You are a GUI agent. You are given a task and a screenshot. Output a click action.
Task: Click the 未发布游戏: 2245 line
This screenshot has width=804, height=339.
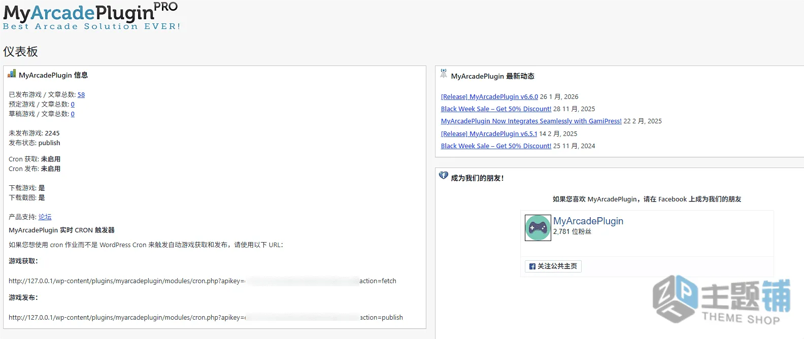click(34, 133)
